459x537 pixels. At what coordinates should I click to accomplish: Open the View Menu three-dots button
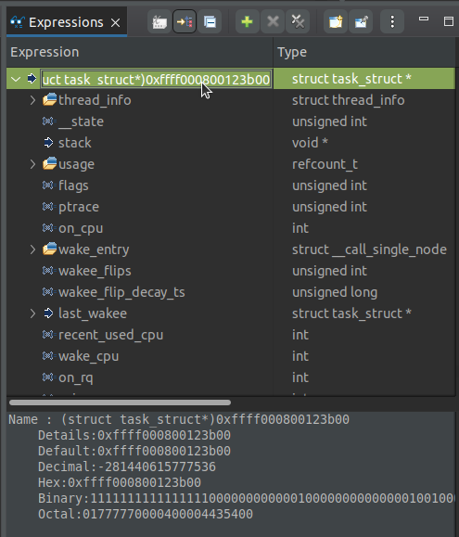(x=392, y=22)
